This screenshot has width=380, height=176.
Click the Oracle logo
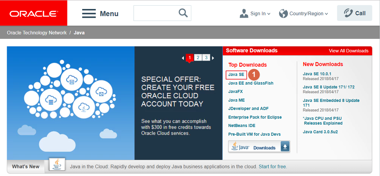pyautogui.click(x=34, y=13)
